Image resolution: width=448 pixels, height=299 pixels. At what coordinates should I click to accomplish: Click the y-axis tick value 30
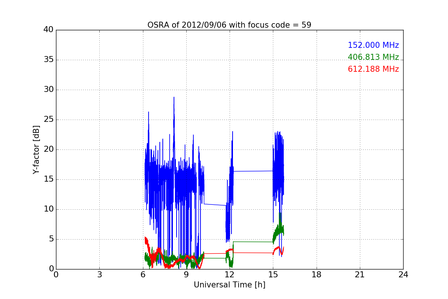[x=49, y=90]
